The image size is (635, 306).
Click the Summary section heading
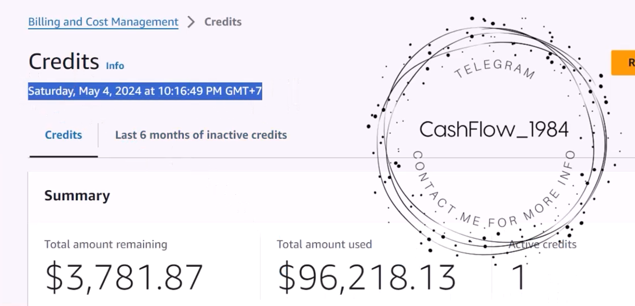coord(77,196)
